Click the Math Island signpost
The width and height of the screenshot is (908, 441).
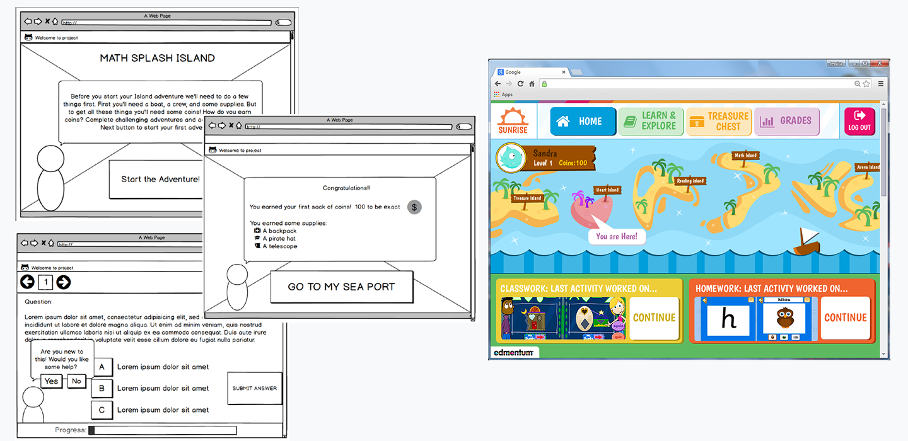click(x=745, y=155)
